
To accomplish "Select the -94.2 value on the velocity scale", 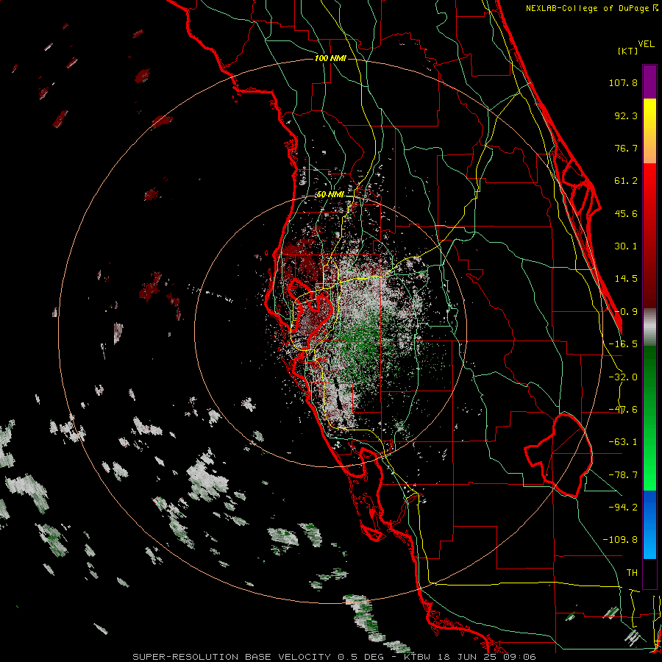I will pyautogui.click(x=623, y=507).
